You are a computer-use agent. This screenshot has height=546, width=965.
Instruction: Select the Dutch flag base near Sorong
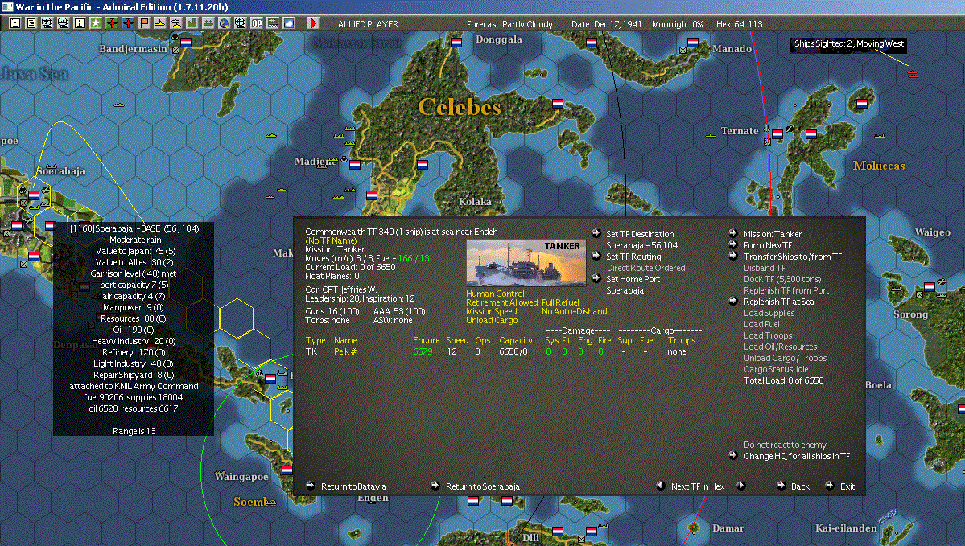point(930,286)
